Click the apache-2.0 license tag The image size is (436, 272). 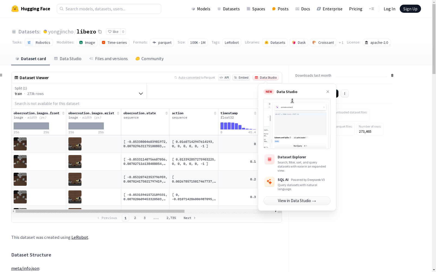(377, 42)
